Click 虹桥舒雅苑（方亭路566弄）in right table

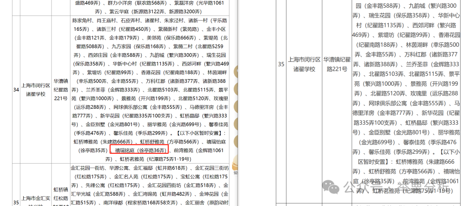(402, 171)
